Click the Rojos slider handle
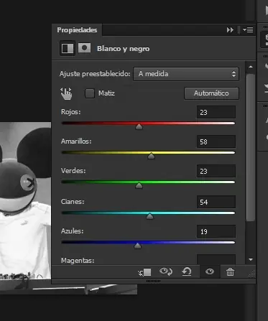This screenshot has width=268, height=321. [x=139, y=126]
